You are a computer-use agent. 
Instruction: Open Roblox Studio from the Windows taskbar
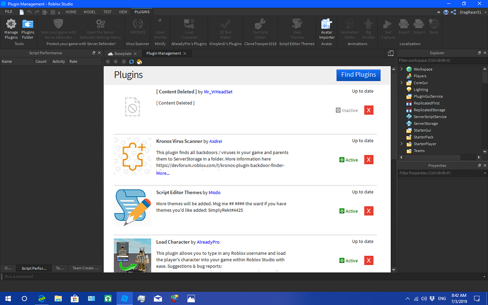[x=124, y=298]
